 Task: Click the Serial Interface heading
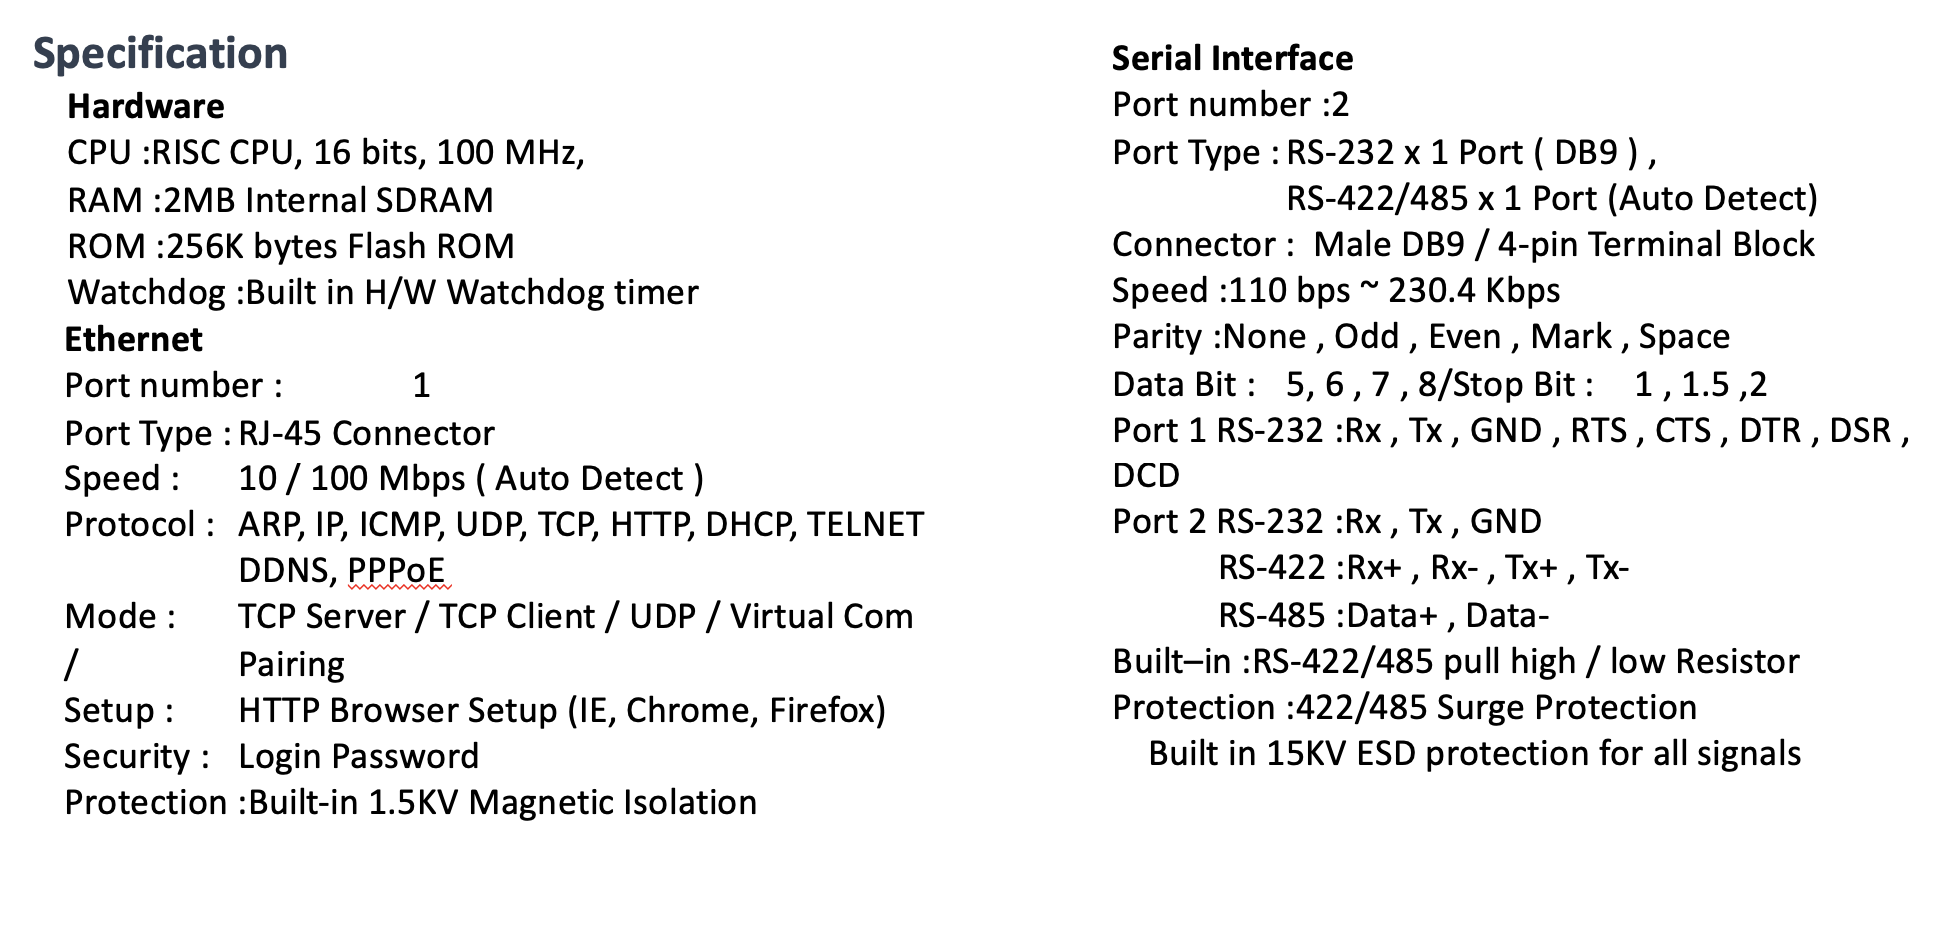(x=1232, y=58)
